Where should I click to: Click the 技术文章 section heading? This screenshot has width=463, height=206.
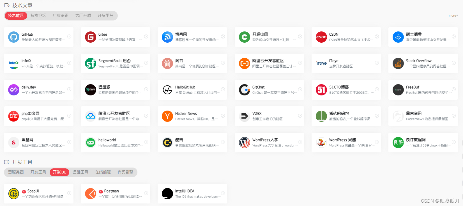(22, 6)
